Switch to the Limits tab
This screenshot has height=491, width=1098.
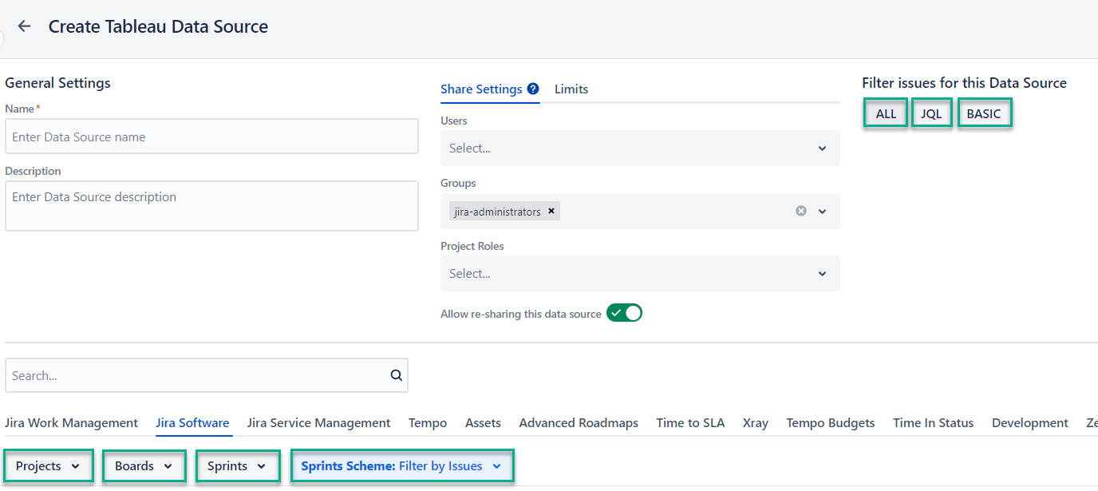pos(571,89)
